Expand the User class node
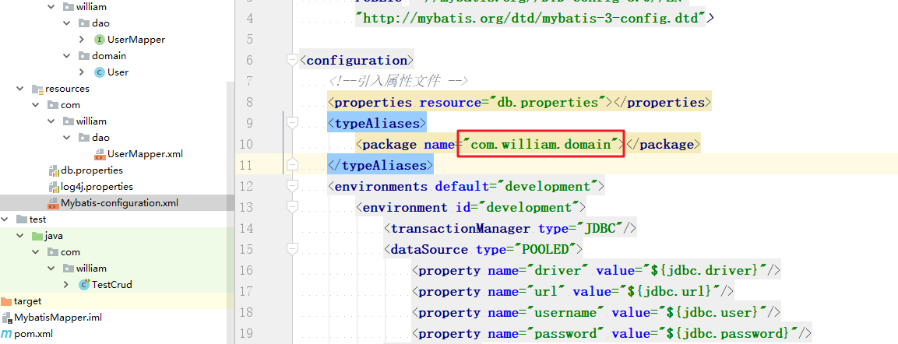Screen dimensions: 898x344 pos(82,72)
